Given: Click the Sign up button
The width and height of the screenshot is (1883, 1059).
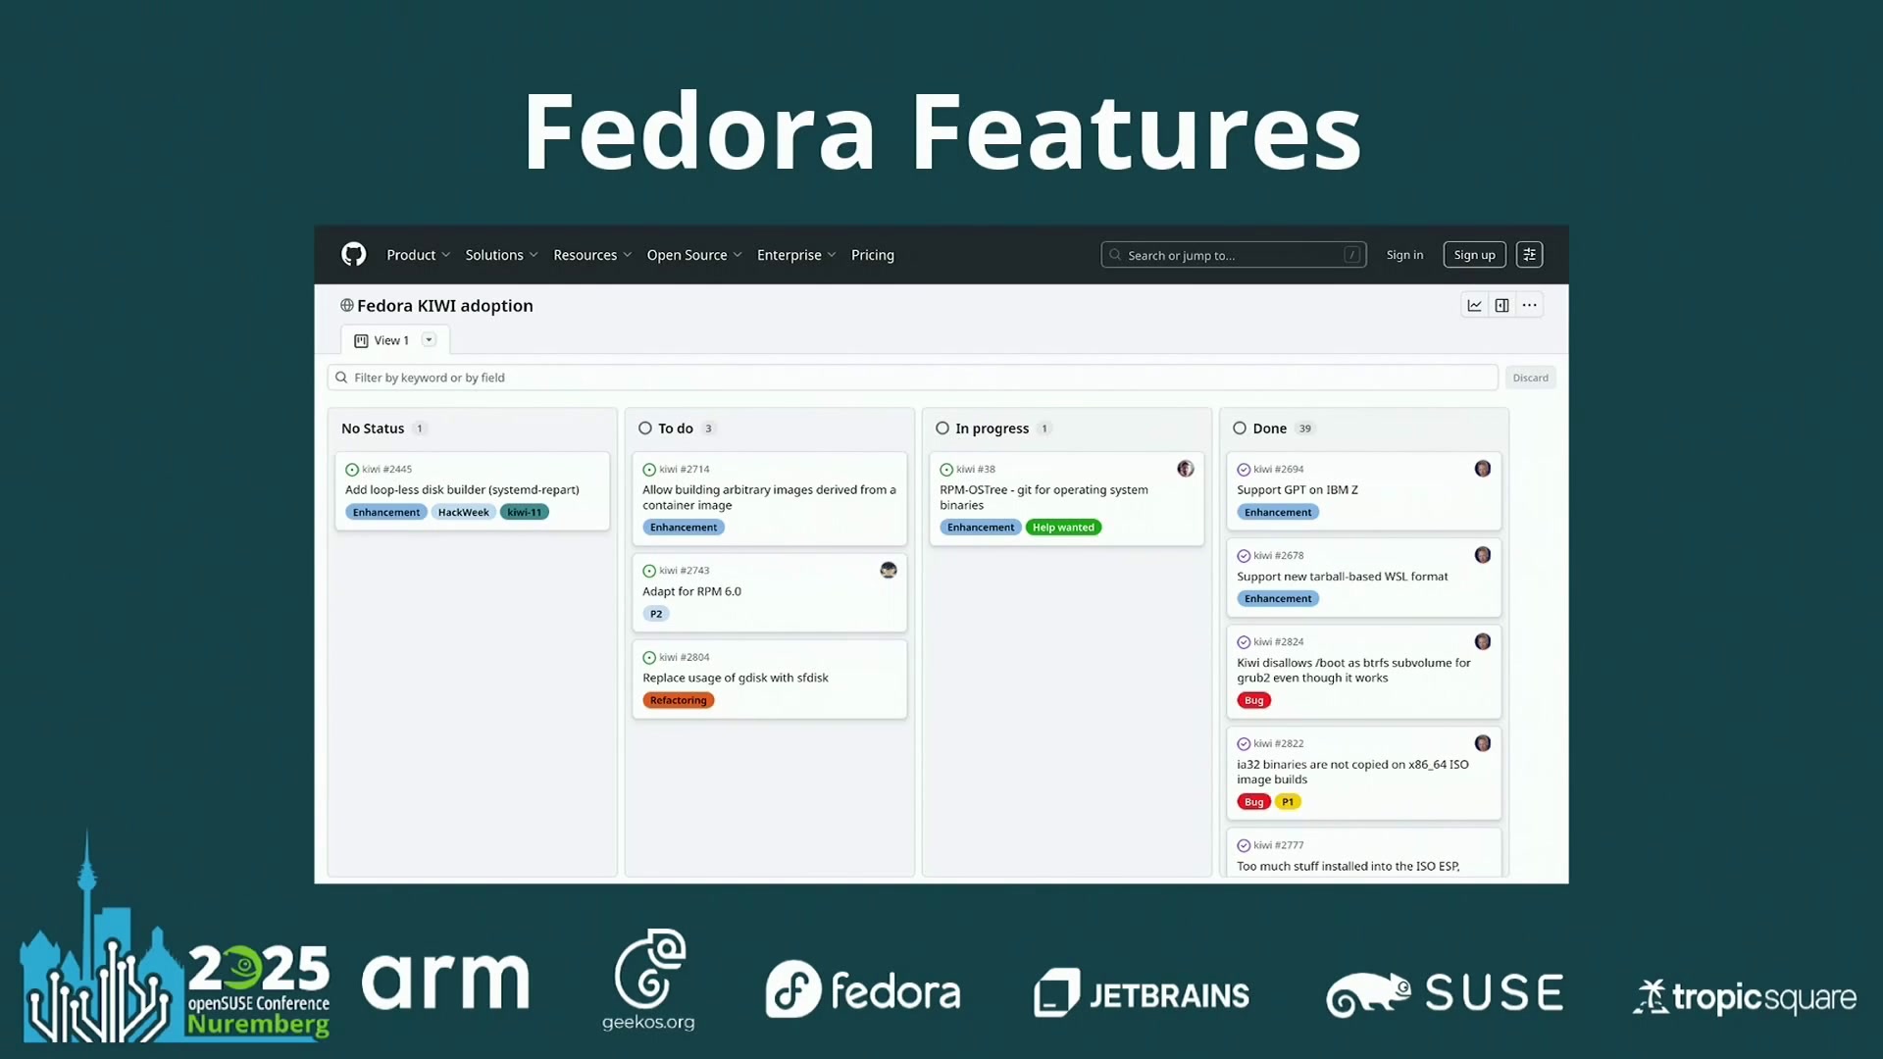Looking at the screenshot, I should [1474, 255].
